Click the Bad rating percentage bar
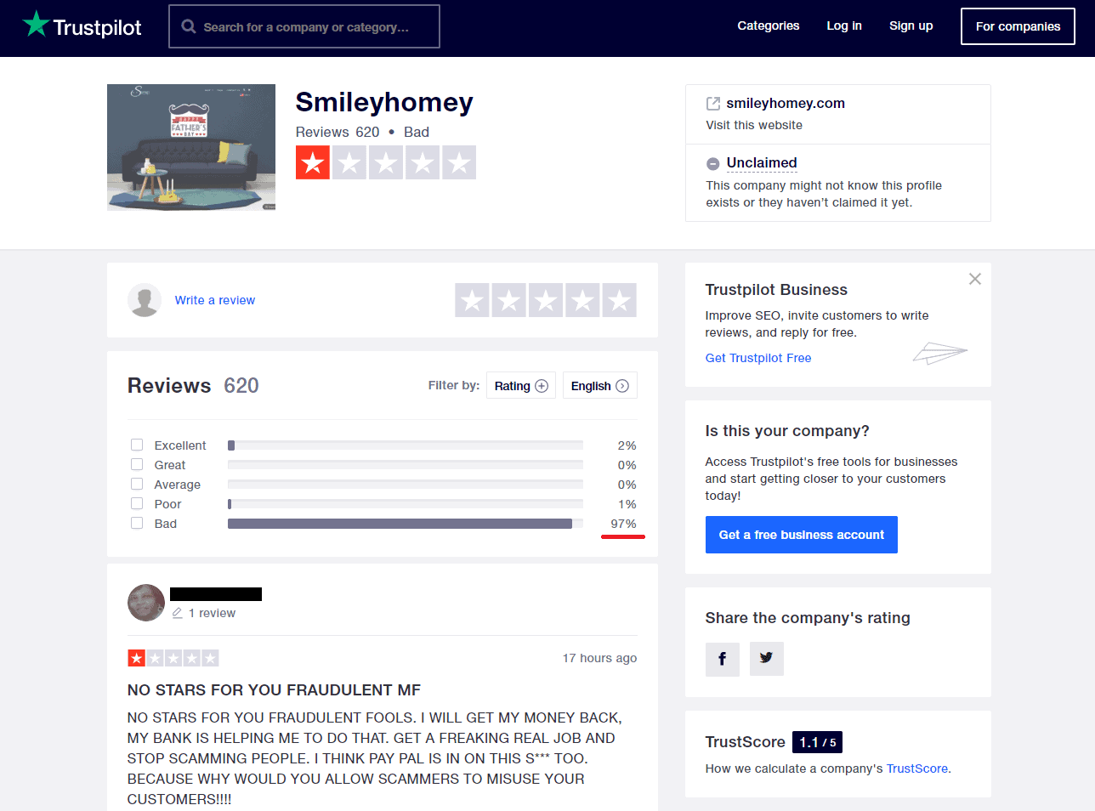This screenshot has height=811, width=1095. [406, 524]
